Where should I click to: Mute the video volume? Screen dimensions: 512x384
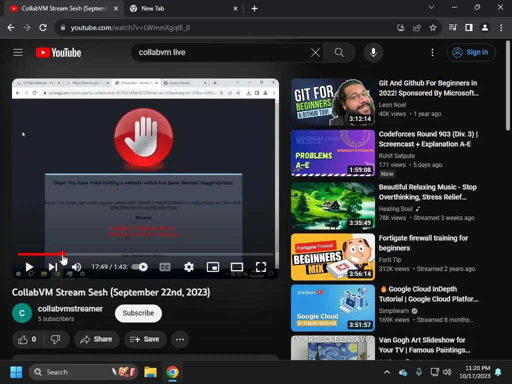tap(76, 267)
